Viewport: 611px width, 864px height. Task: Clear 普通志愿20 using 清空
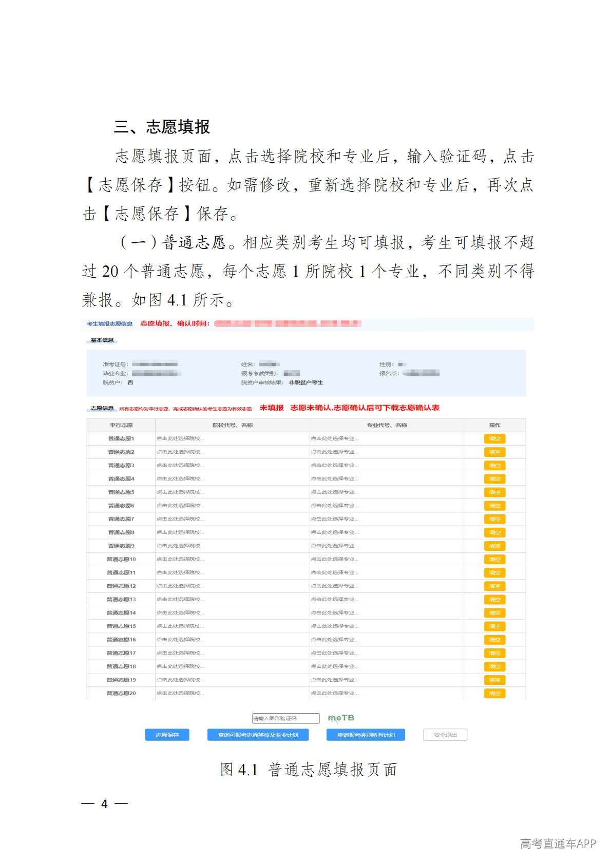pos(494,693)
